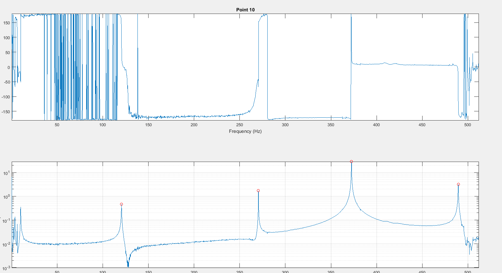Click the 10^-2 tick on magnitude plot
502x273 pixels.
click(6, 244)
